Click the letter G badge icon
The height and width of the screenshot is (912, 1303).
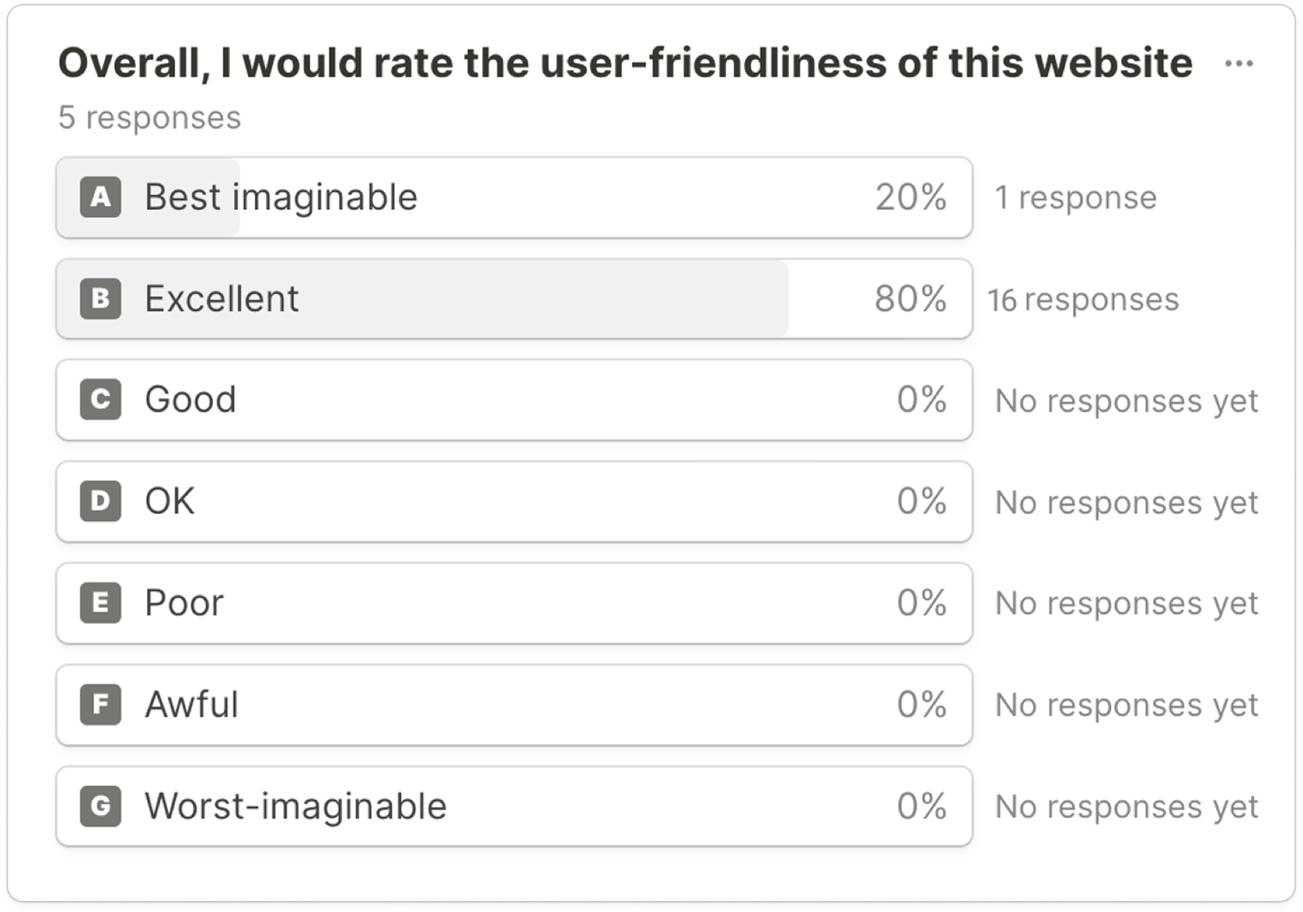(x=101, y=806)
